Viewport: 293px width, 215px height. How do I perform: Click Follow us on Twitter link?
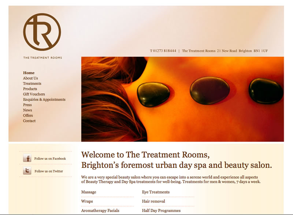[x=49, y=171]
